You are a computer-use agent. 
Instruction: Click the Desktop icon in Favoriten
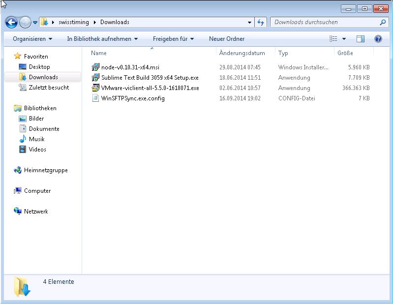coord(23,67)
